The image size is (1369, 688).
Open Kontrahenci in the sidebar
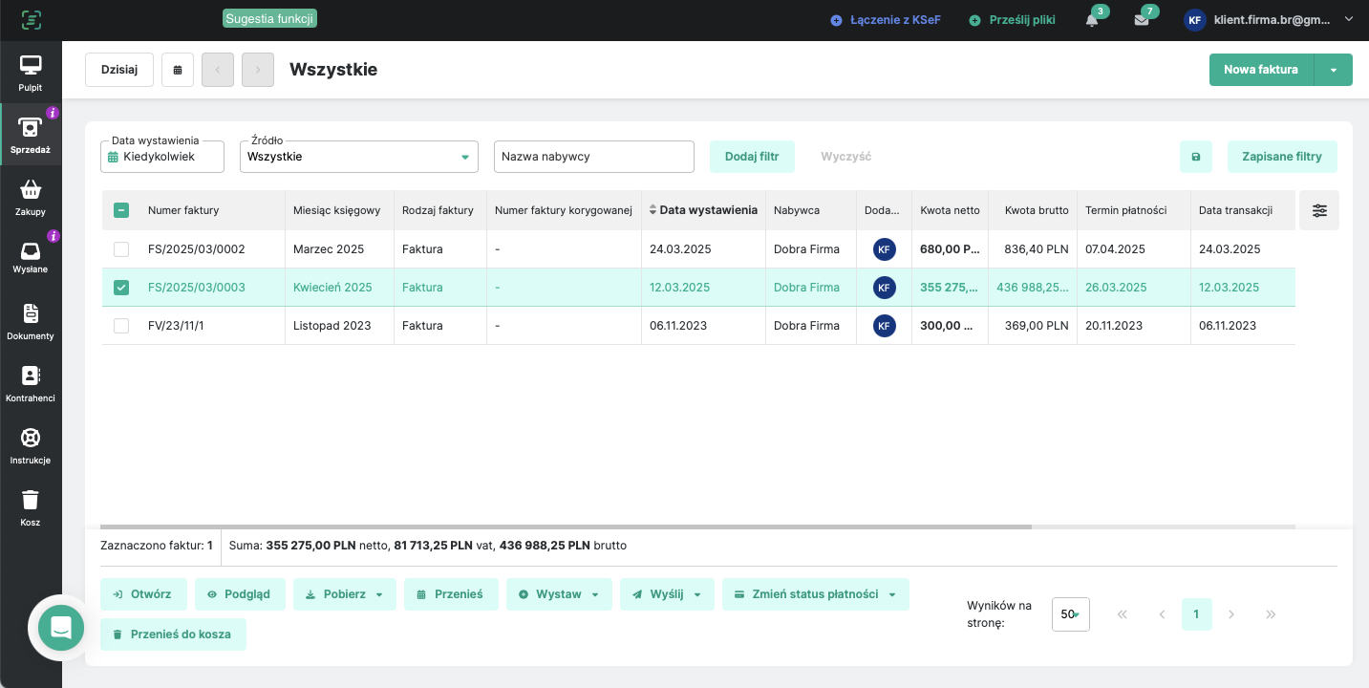coord(31,382)
